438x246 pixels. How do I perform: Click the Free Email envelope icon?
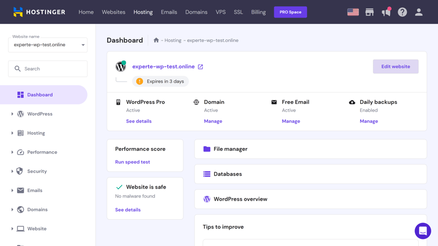[274, 102]
